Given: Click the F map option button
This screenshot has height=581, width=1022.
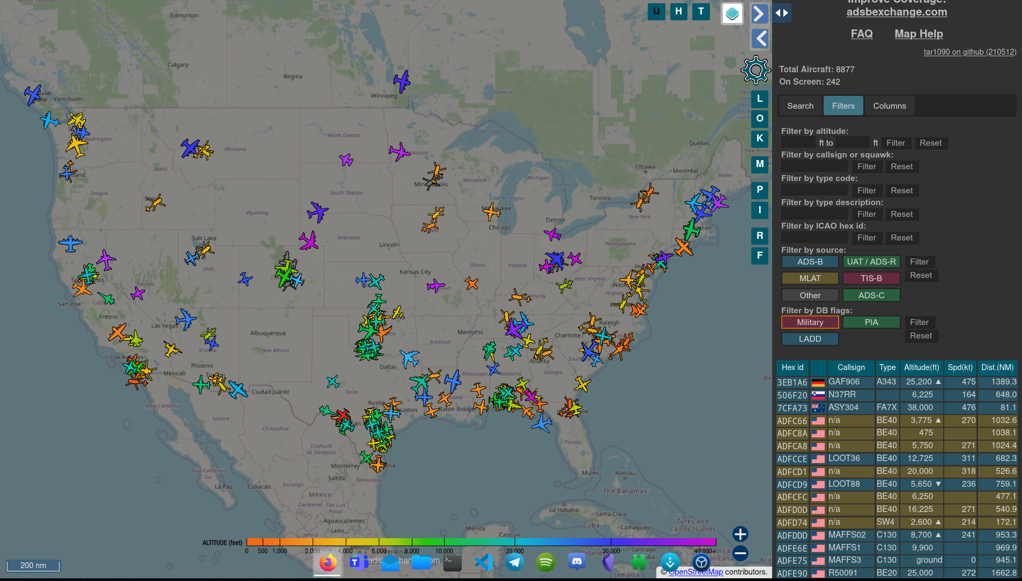Looking at the screenshot, I should (x=760, y=256).
